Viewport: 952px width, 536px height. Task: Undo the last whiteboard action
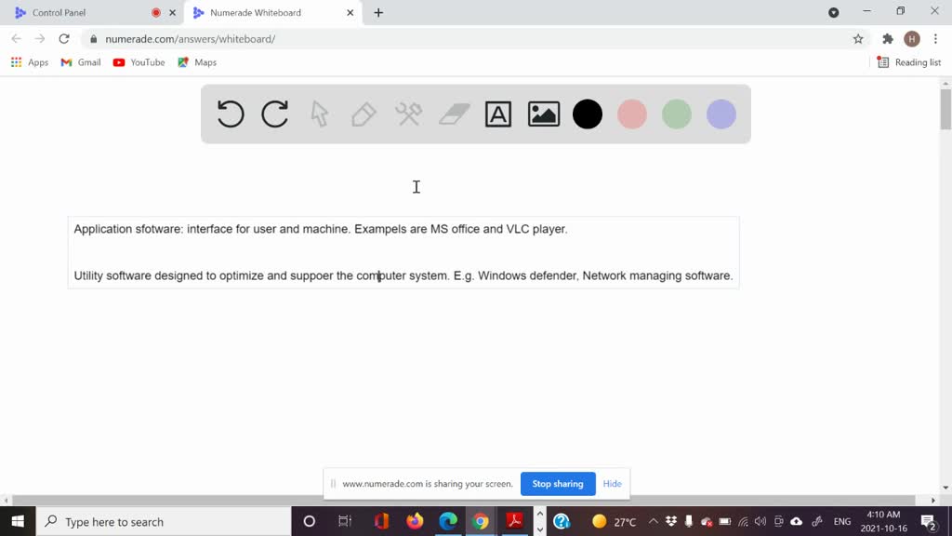point(230,114)
